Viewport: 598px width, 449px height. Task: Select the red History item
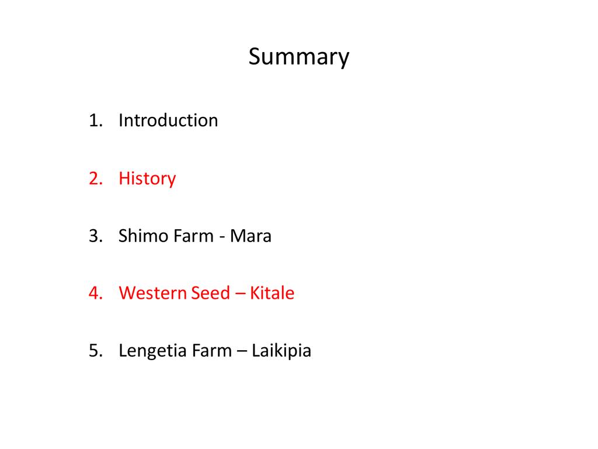tap(147, 178)
